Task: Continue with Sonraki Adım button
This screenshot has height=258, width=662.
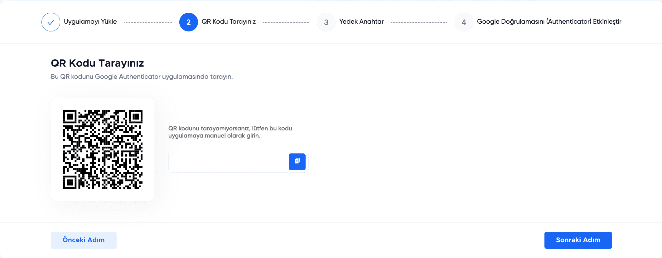Action: coord(578,240)
